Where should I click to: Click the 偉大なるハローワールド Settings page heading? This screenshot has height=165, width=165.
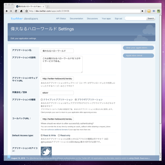tap(42, 29)
